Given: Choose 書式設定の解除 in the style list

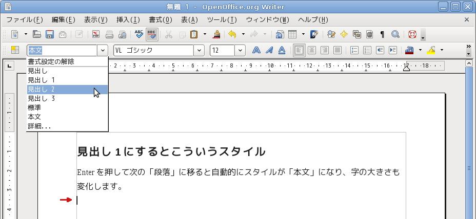Looking at the screenshot, I should click(x=67, y=62).
